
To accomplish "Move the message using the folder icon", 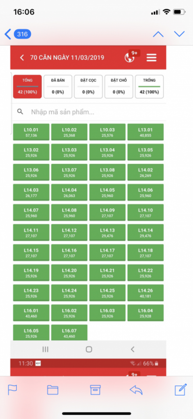I will (52, 390).
